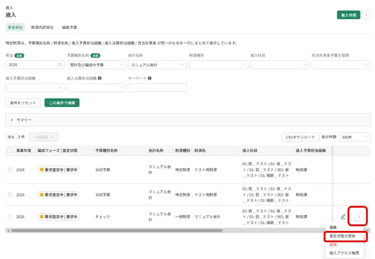375x259 pixels.
Task: Toggle the select-all checkbox in table header
Action: tap(10, 150)
